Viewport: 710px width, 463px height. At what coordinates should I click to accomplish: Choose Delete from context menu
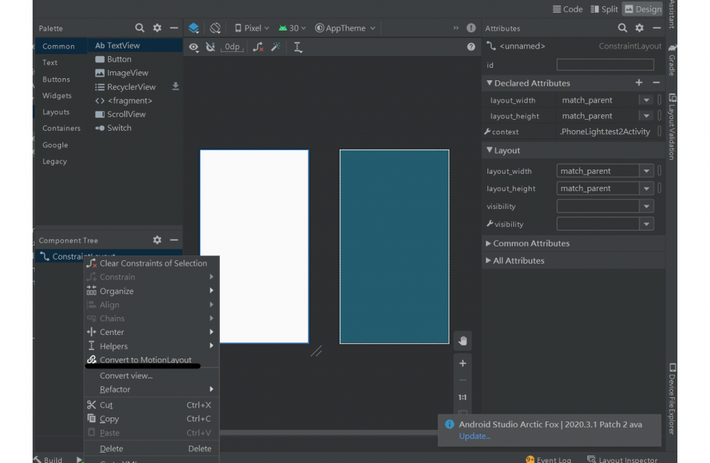point(152,448)
